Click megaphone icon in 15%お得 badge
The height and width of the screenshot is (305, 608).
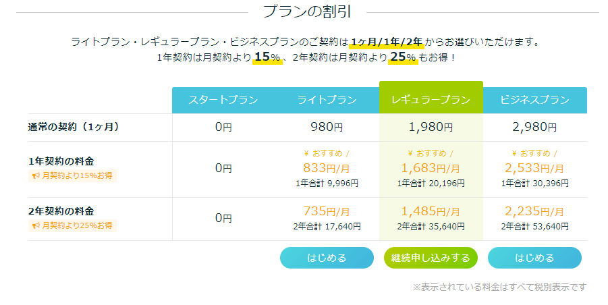[x=36, y=175]
